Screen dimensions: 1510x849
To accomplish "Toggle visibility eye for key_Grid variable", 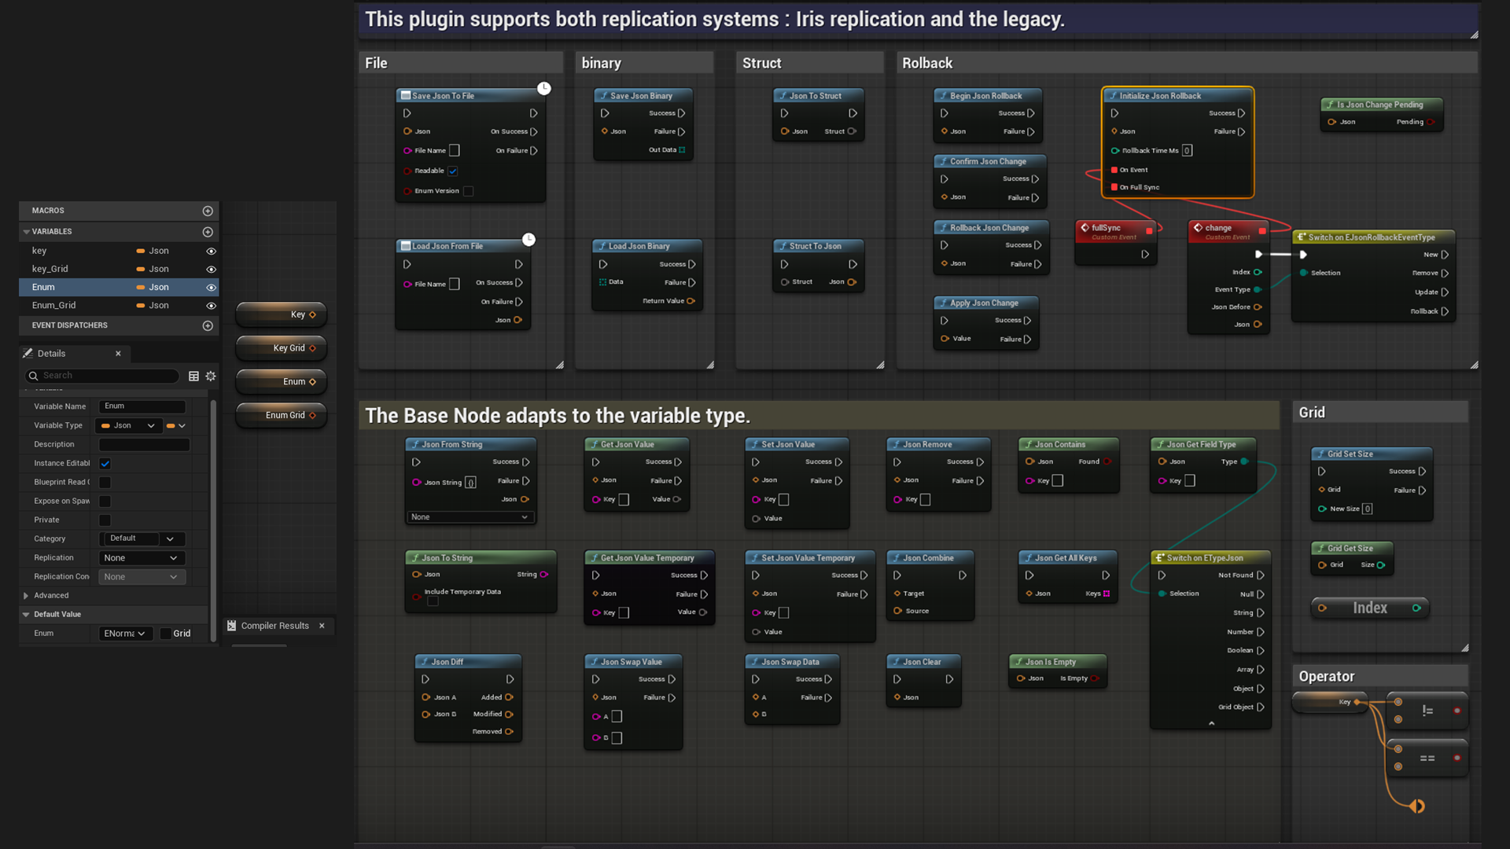I will [x=211, y=269].
